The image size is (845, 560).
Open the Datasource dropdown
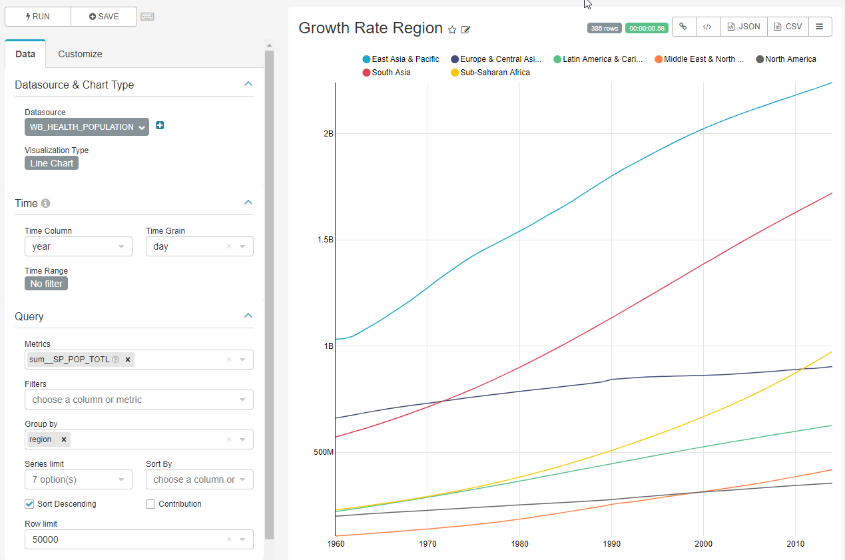(x=87, y=127)
